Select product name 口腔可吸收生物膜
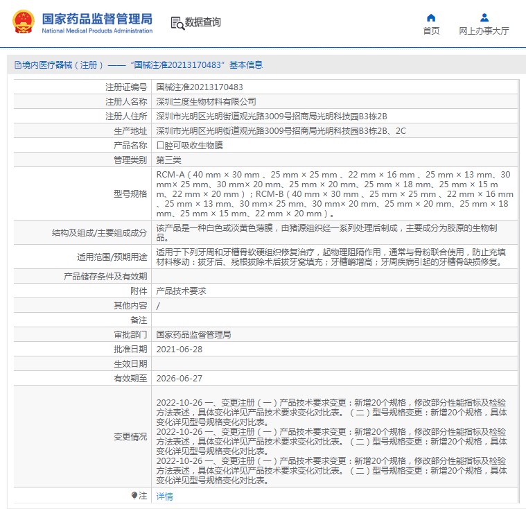The width and height of the screenshot is (526, 509). tap(189, 146)
